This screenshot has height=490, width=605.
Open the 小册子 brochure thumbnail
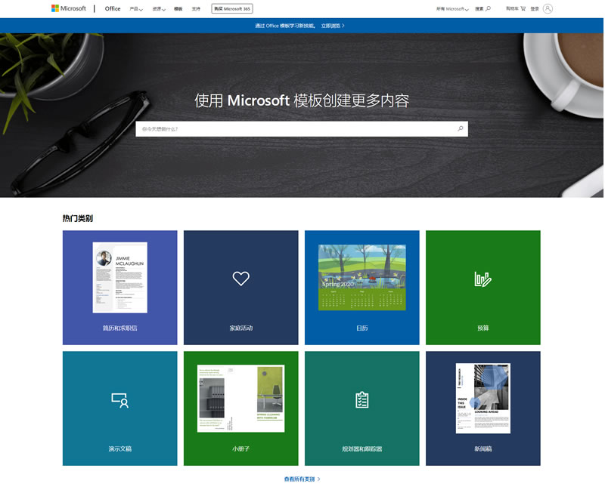coord(240,399)
